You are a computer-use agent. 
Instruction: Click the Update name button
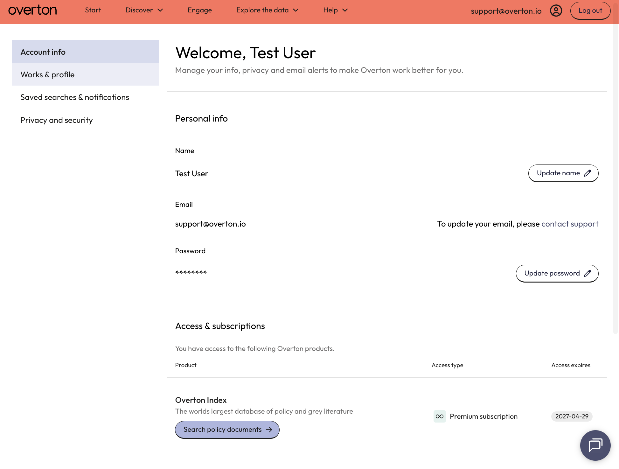563,173
